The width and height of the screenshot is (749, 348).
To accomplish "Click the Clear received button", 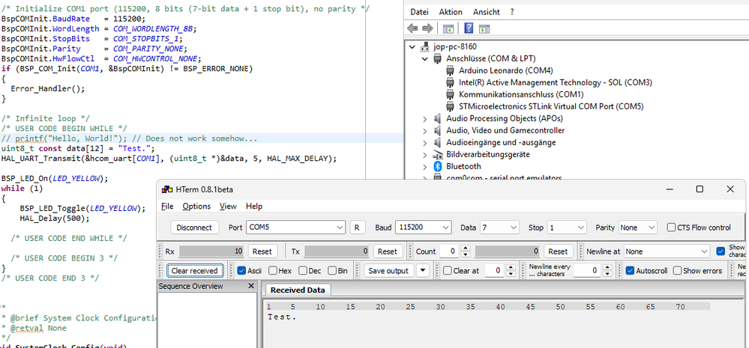I will pos(193,271).
